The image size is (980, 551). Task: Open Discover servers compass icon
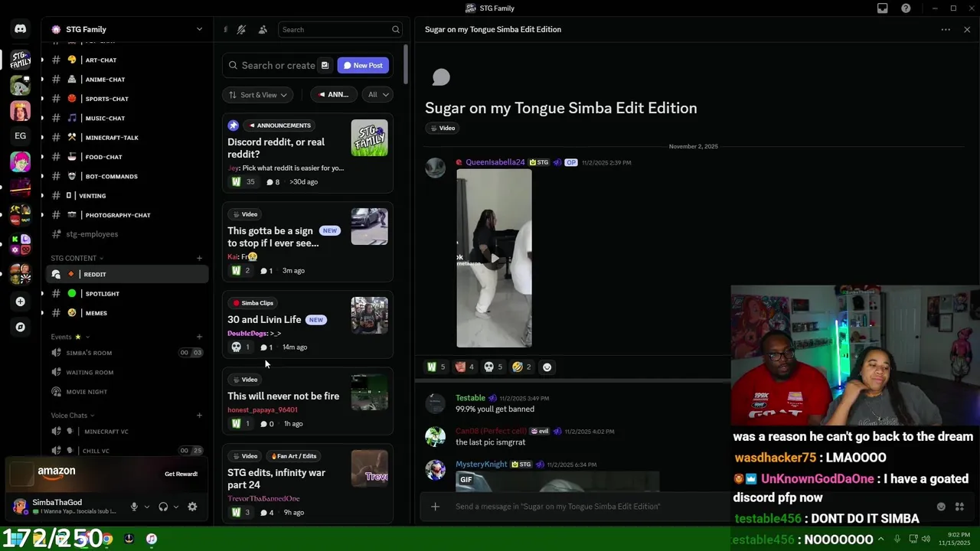20,327
